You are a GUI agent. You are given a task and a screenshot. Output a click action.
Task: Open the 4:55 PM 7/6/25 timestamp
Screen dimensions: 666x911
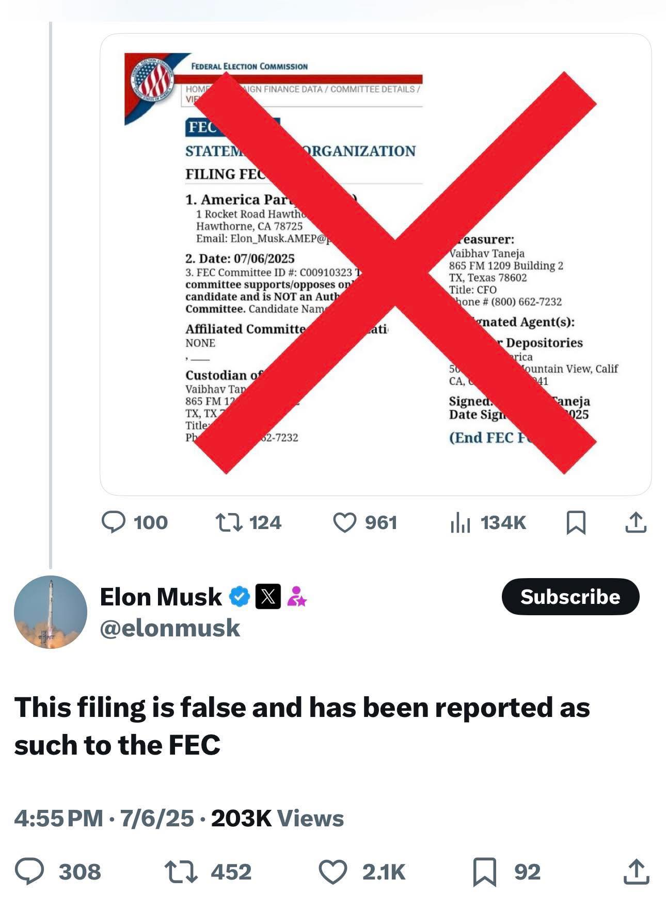coord(104,818)
